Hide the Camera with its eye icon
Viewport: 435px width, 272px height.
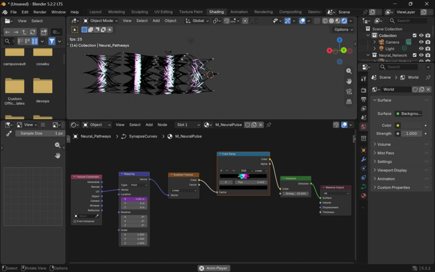(x=421, y=42)
